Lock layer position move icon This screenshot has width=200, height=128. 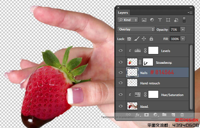[144, 39]
